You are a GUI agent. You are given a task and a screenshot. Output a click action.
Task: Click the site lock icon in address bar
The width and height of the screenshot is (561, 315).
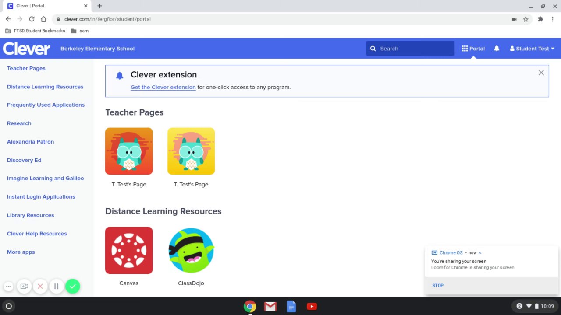click(58, 19)
